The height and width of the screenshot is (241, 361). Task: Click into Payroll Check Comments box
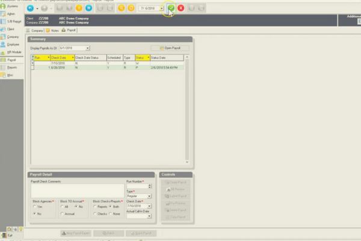click(x=78, y=191)
